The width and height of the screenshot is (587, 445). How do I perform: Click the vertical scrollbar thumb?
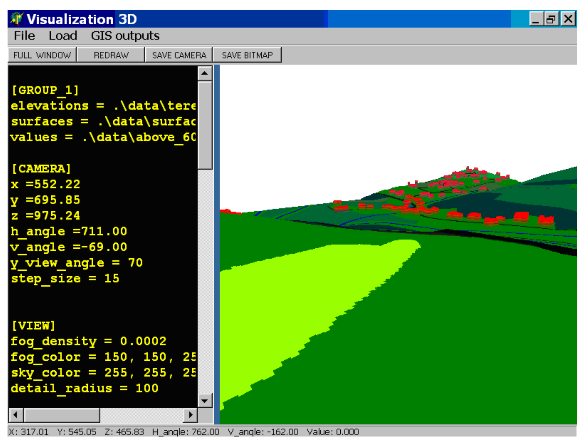[204, 124]
